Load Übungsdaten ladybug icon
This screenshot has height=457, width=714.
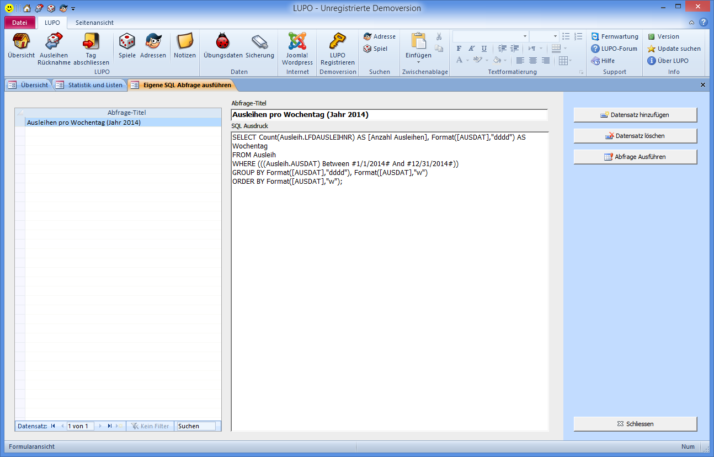point(223,46)
